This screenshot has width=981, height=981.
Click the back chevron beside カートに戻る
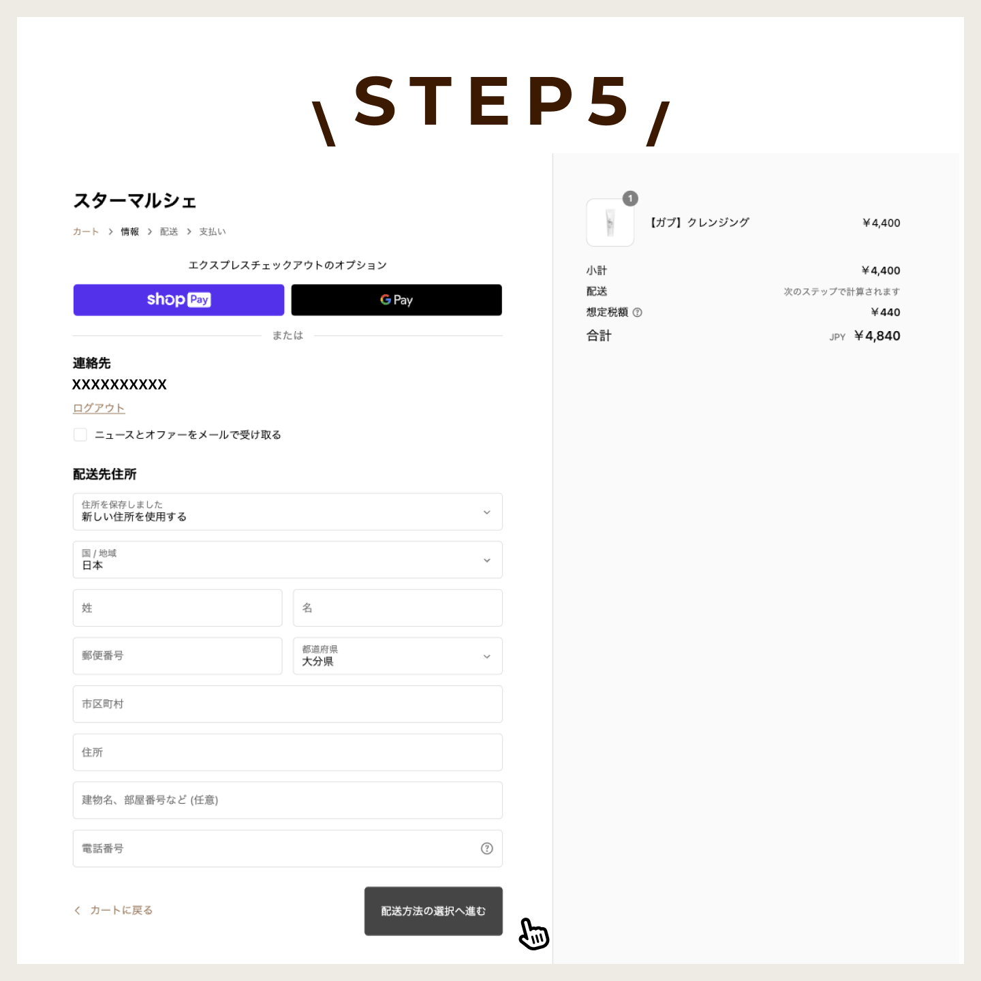78,910
